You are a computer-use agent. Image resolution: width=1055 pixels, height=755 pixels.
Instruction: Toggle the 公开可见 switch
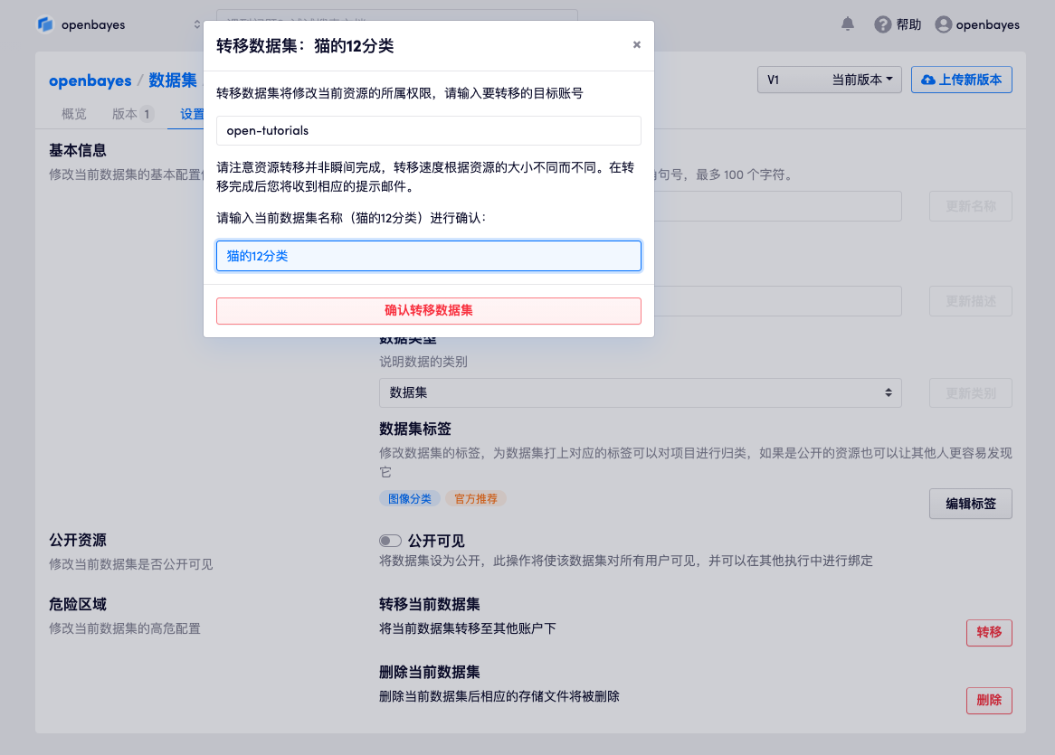tap(390, 541)
